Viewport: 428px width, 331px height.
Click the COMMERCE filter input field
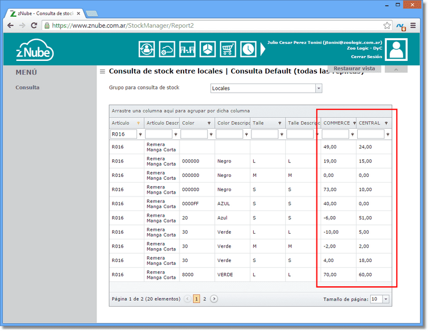tap(335, 134)
